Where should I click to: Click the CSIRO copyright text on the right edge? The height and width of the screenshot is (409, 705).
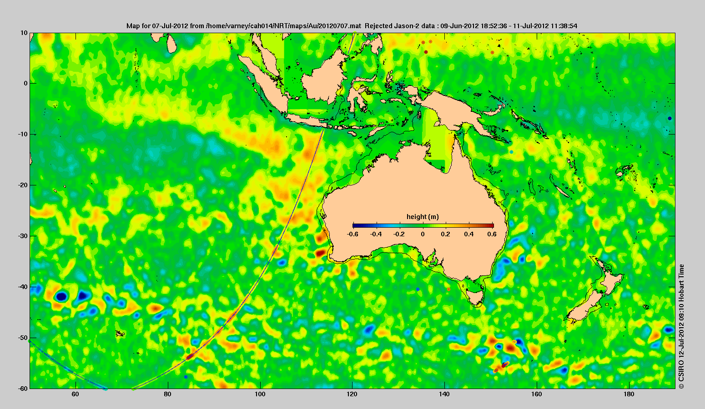681,326
